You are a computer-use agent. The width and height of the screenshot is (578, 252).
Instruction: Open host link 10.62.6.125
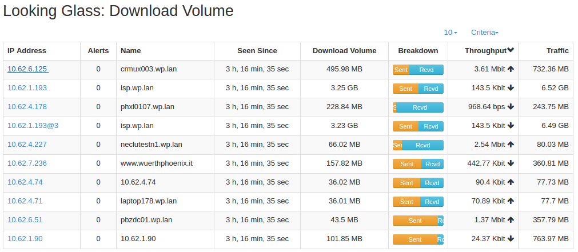pos(28,69)
